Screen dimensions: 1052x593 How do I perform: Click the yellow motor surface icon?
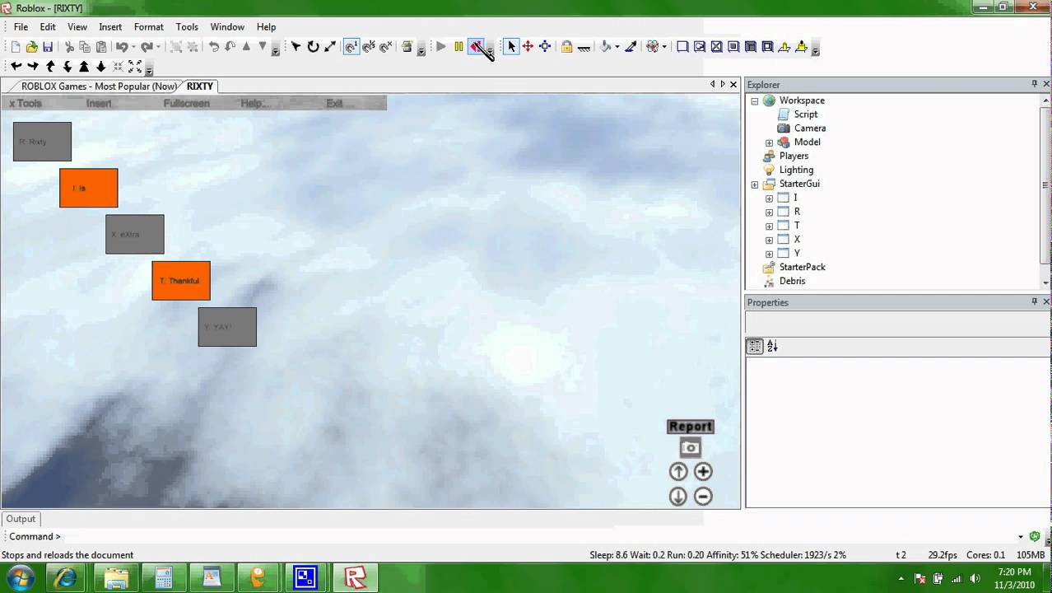point(802,47)
